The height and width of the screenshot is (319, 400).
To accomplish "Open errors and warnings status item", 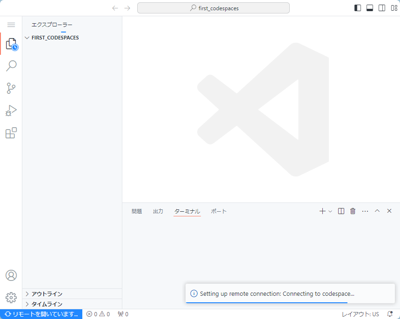I will tap(98, 314).
